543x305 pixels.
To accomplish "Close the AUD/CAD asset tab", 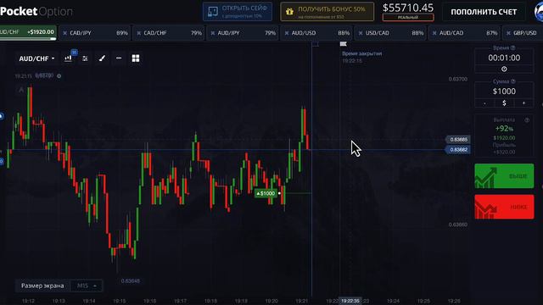I will [434, 33].
